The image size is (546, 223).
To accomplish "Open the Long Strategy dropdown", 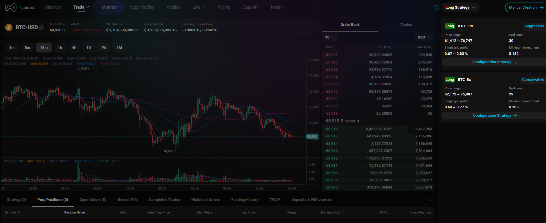I will point(460,7).
